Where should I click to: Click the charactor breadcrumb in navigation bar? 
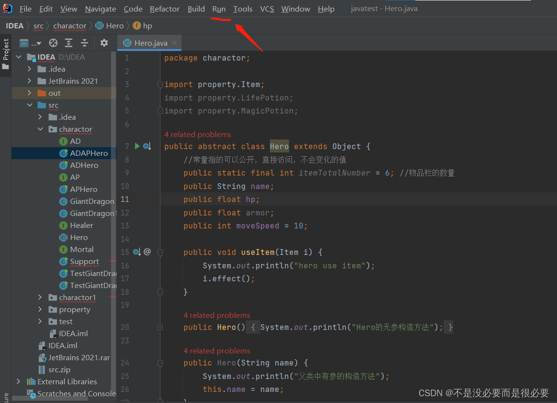click(x=70, y=25)
